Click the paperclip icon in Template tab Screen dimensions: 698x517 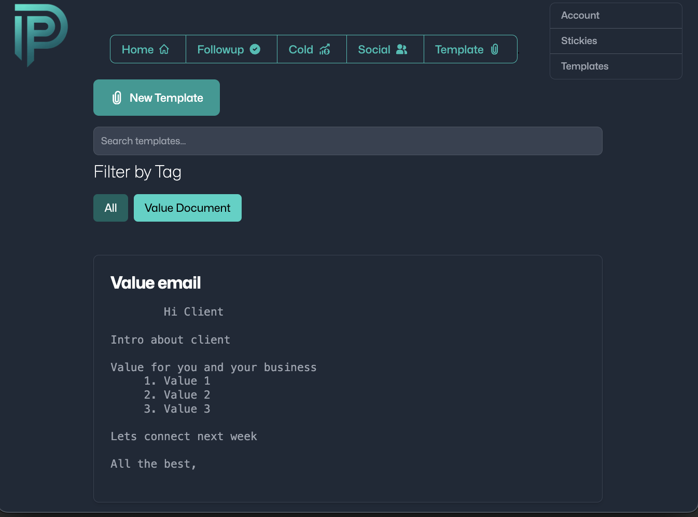495,49
